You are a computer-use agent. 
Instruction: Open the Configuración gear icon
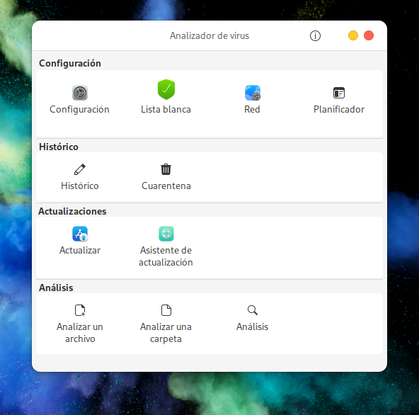80,93
